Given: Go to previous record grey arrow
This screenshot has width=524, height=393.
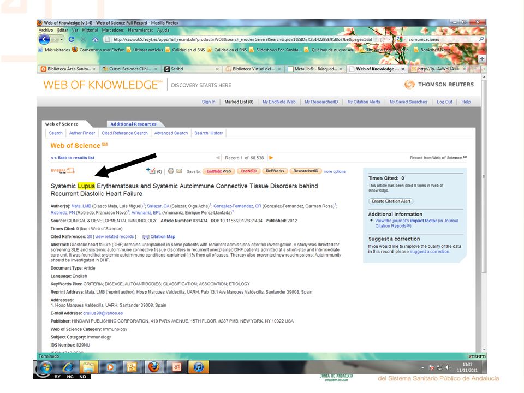Looking at the screenshot, I should click(218, 158).
